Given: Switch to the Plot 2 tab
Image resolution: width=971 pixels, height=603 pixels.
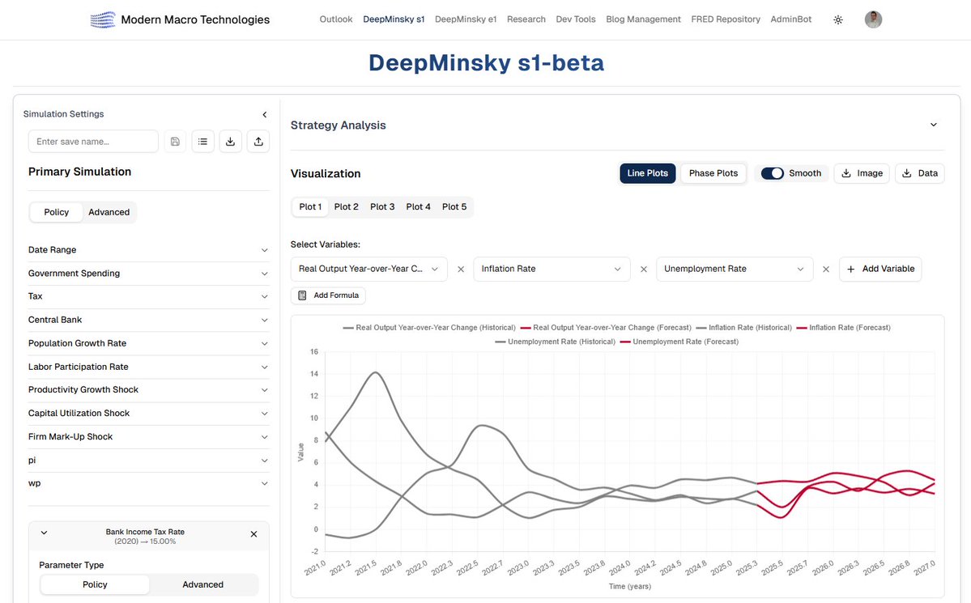Looking at the screenshot, I should (x=346, y=206).
